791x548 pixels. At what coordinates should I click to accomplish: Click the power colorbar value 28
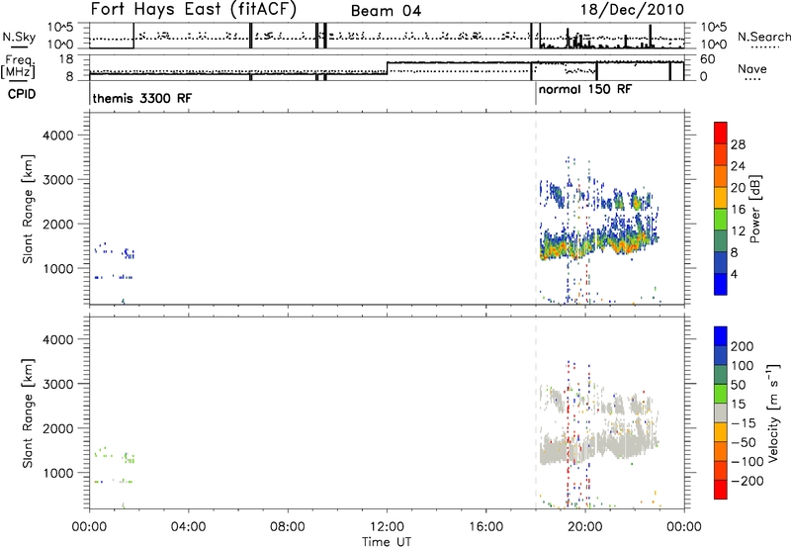pyautogui.click(x=738, y=144)
